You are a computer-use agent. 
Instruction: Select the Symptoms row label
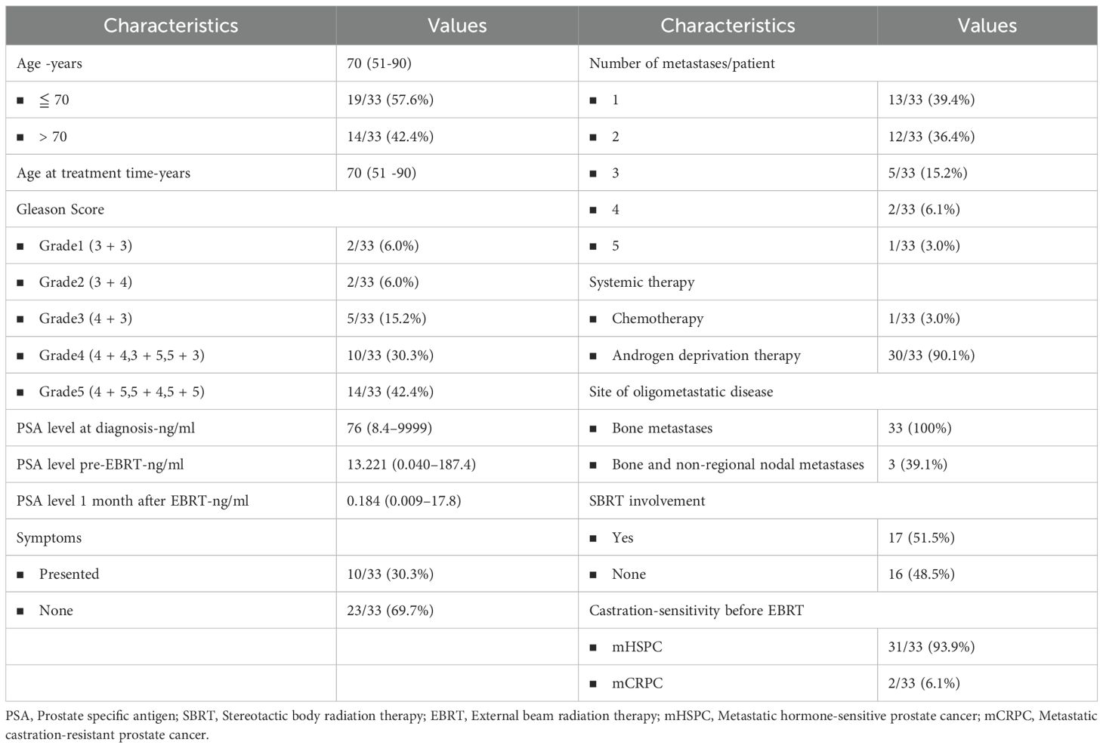(48, 537)
